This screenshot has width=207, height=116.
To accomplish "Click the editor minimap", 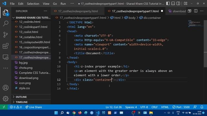I will [x=195, y=24].
